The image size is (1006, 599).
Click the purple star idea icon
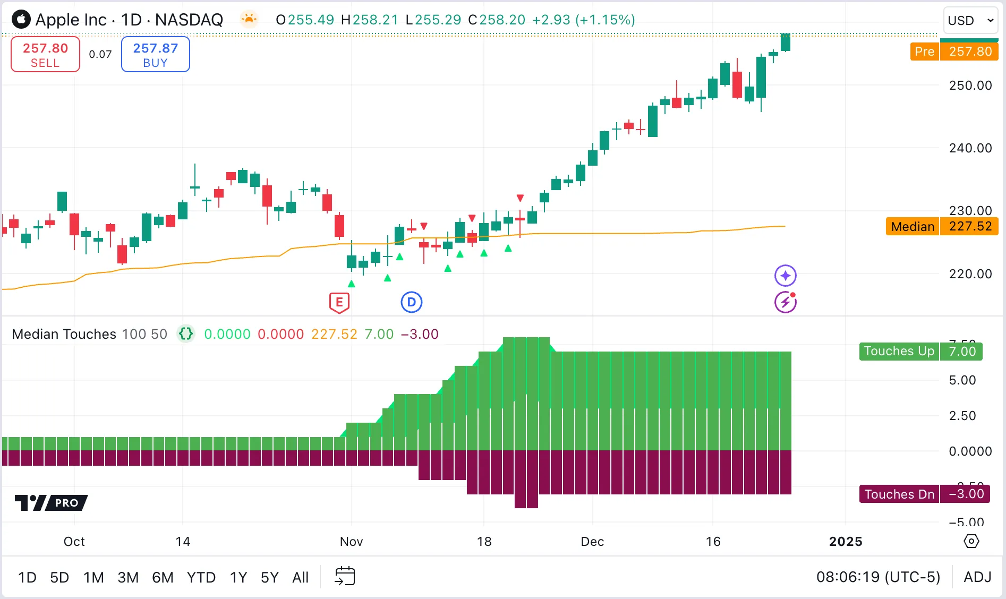point(785,276)
